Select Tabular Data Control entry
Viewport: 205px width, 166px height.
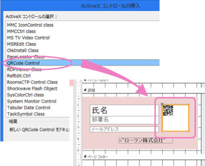pos(29,107)
